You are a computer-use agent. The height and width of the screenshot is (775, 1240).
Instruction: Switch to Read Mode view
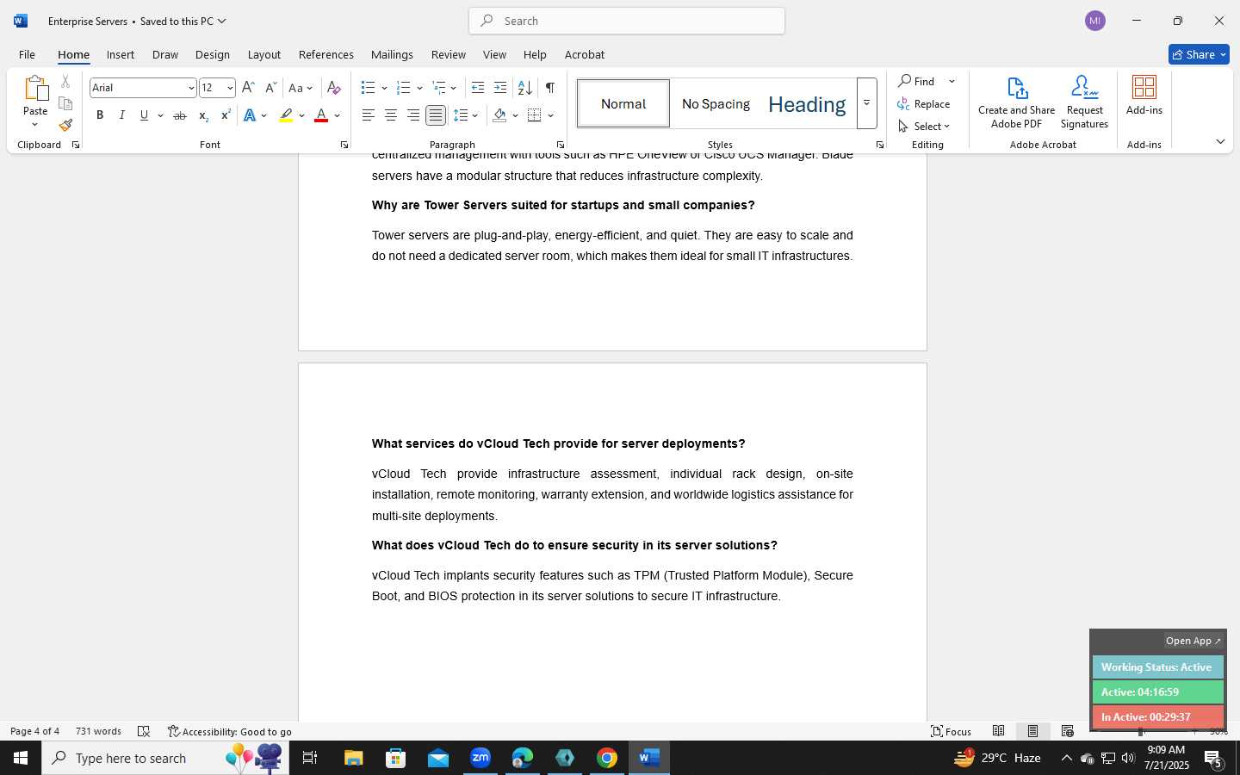(999, 731)
